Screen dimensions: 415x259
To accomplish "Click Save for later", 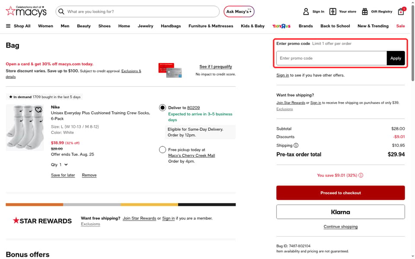I will click(x=63, y=175).
